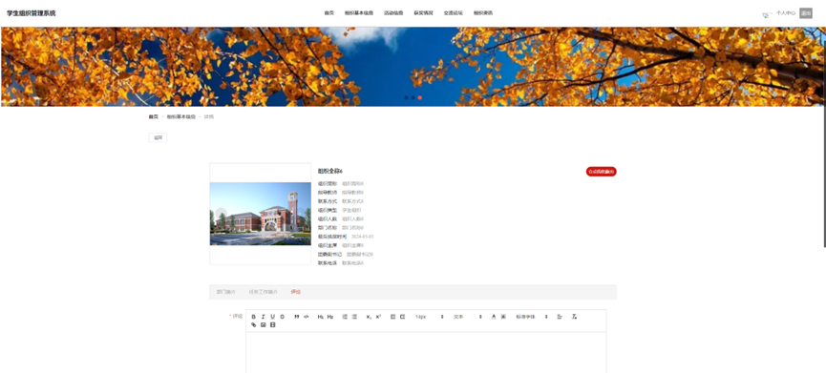Screen dimensions: 826x373
Task: Open the text alignment options
Action: tap(560, 317)
